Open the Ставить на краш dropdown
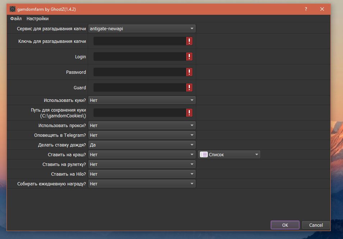343x239 pixels. [142, 155]
